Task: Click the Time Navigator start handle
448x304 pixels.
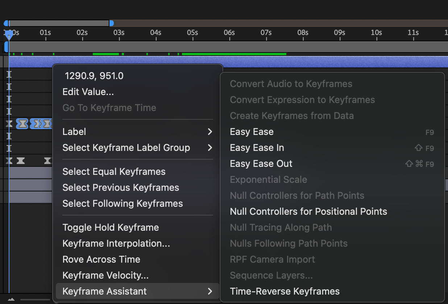Action: (x=6, y=23)
